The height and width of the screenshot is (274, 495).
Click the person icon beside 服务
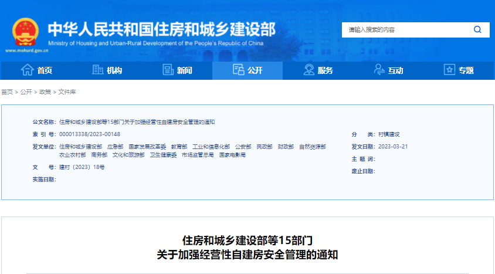[x=308, y=69]
